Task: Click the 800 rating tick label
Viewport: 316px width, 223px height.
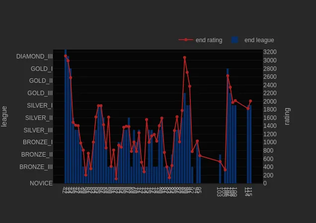Action: [268, 151]
